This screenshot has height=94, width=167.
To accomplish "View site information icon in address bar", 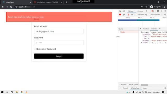I will (x=16, y=7).
